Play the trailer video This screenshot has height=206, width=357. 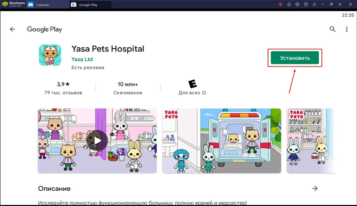(x=97, y=141)
